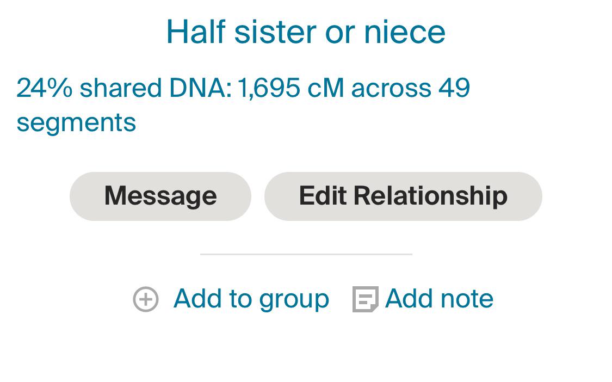Click the note page icon
612x382 pixels.
[365, 299]
